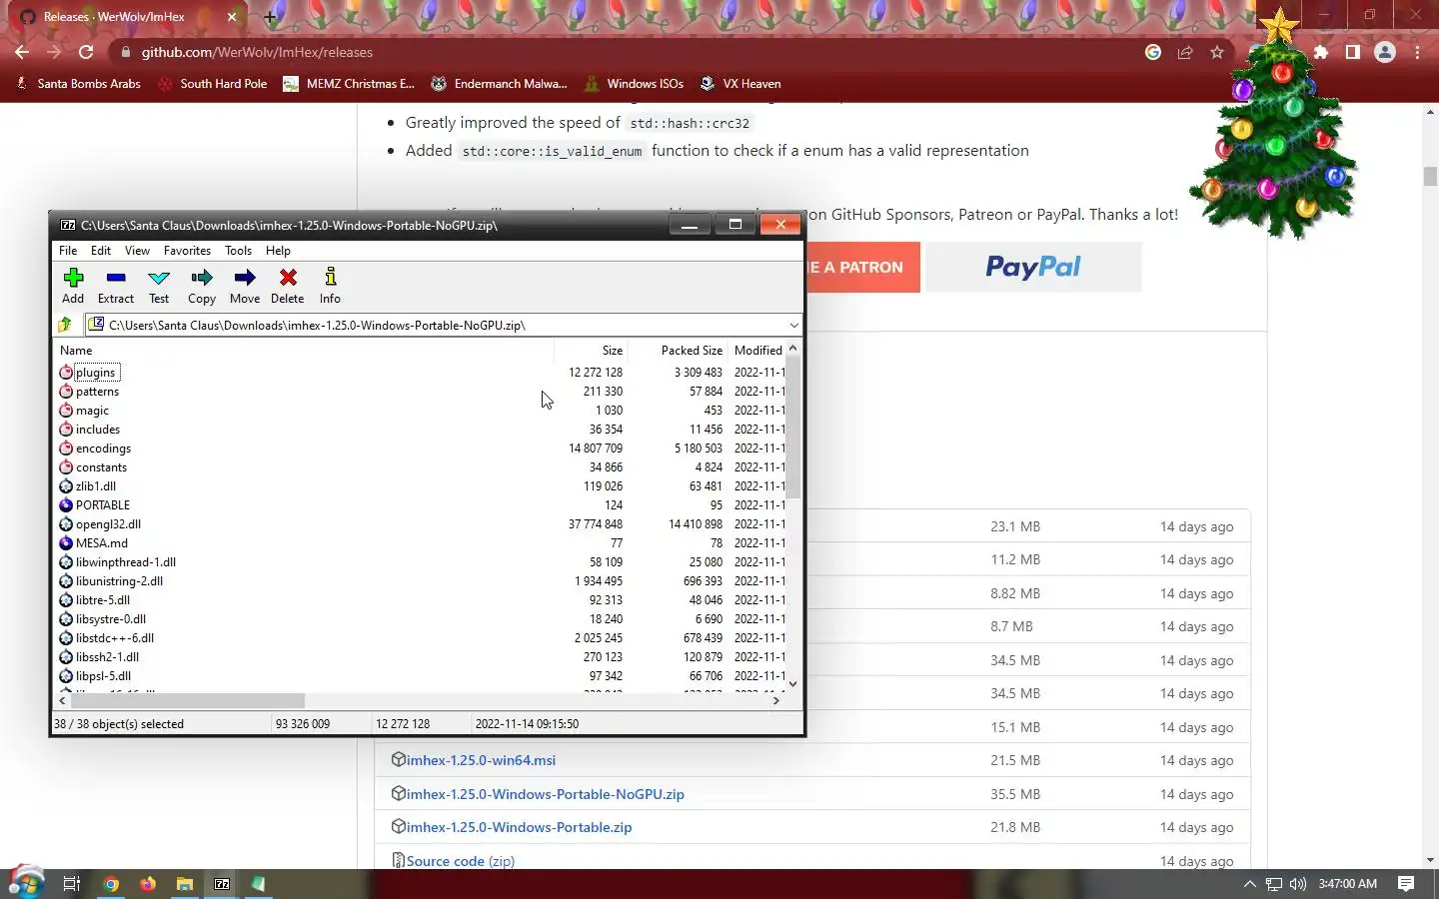This screenshot has width=1439, height=899.
Task: Select the zlib1.dll file row
Action: coord(420,486)
